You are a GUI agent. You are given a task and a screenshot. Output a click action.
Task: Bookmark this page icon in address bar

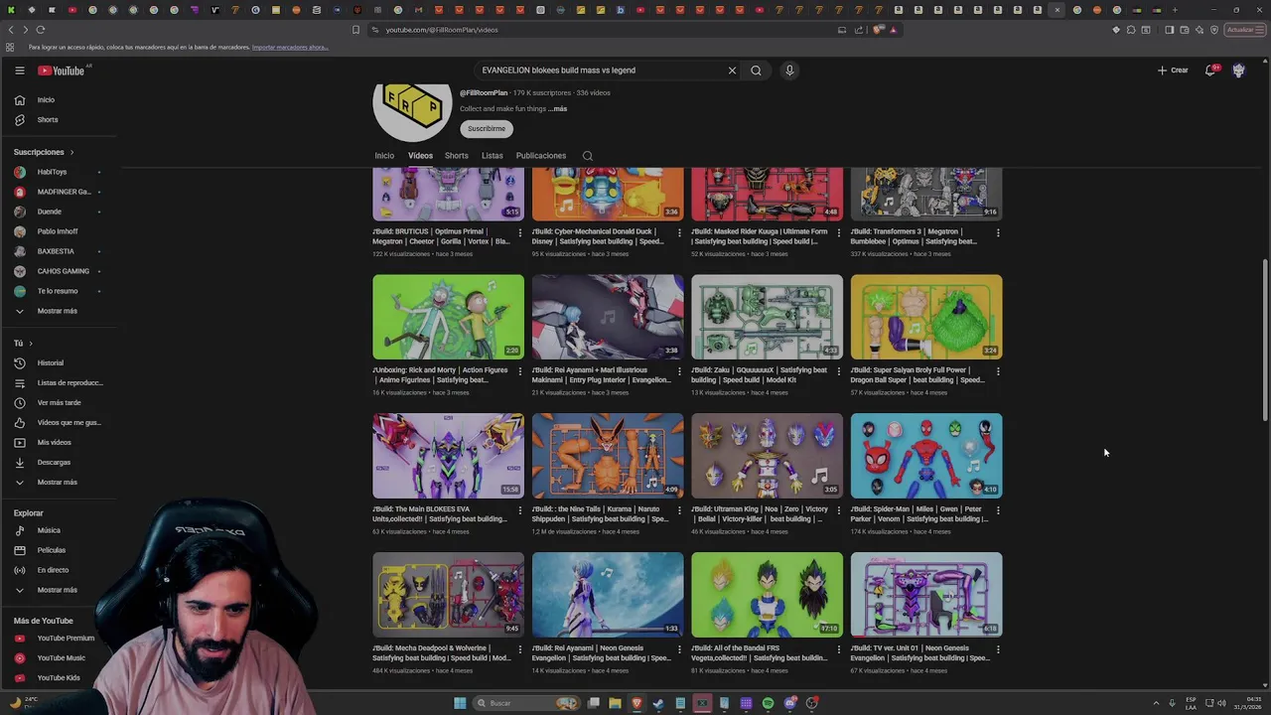pos(355,30)
